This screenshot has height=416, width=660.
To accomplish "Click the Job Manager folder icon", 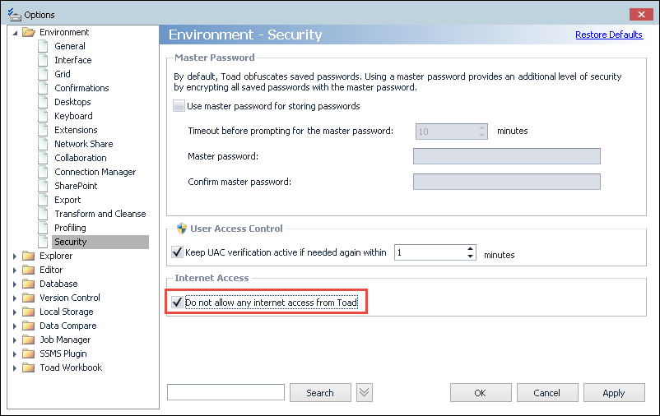I will pyautogui.click(x=29, y=340).
